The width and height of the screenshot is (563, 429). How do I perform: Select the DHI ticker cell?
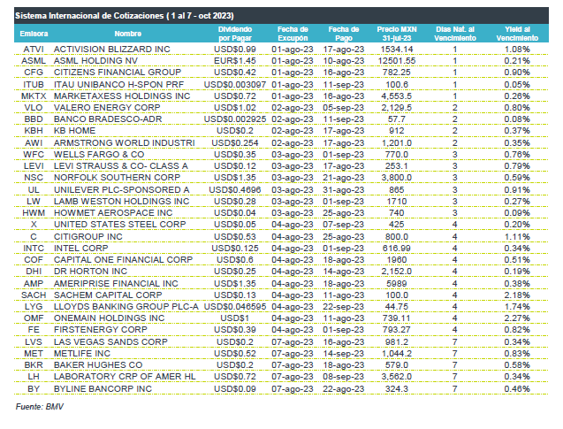point(34,272)
